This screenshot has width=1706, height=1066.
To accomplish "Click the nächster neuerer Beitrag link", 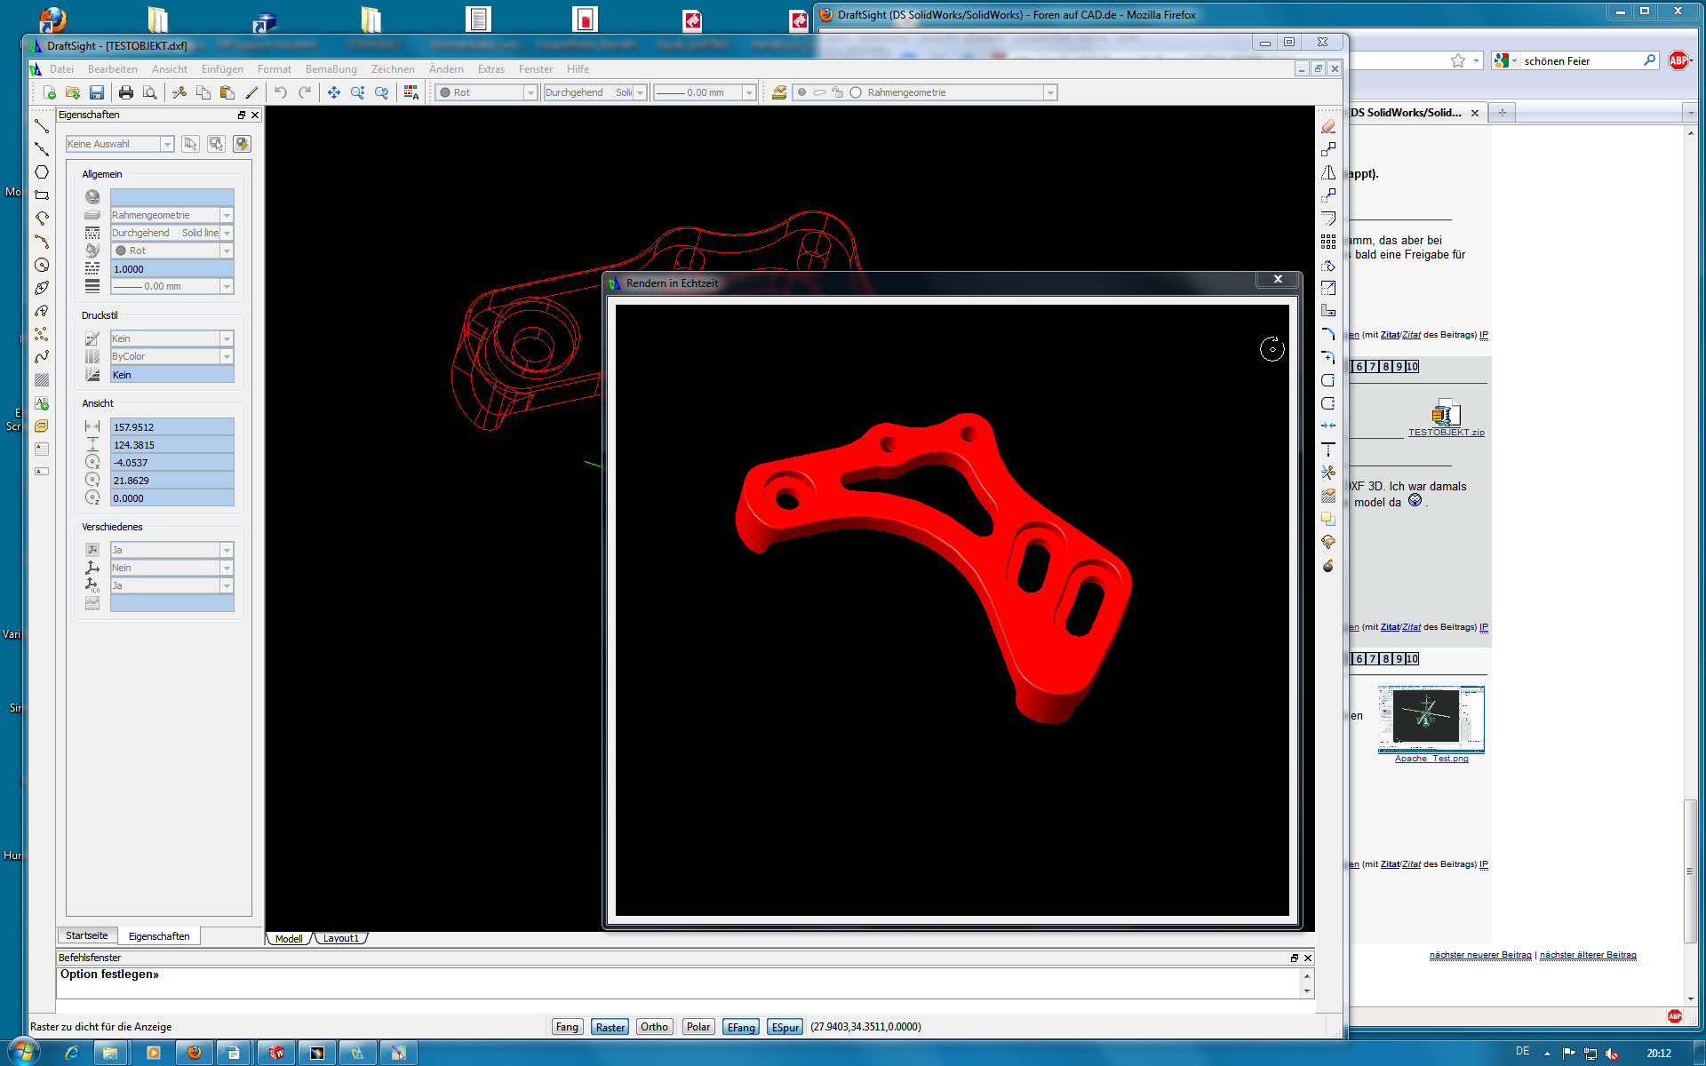I will 1480,955.
